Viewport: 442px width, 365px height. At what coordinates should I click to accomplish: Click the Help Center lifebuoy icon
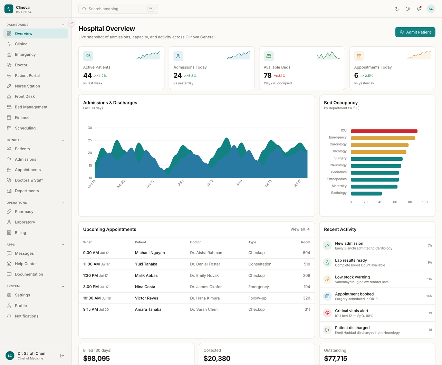9,264
